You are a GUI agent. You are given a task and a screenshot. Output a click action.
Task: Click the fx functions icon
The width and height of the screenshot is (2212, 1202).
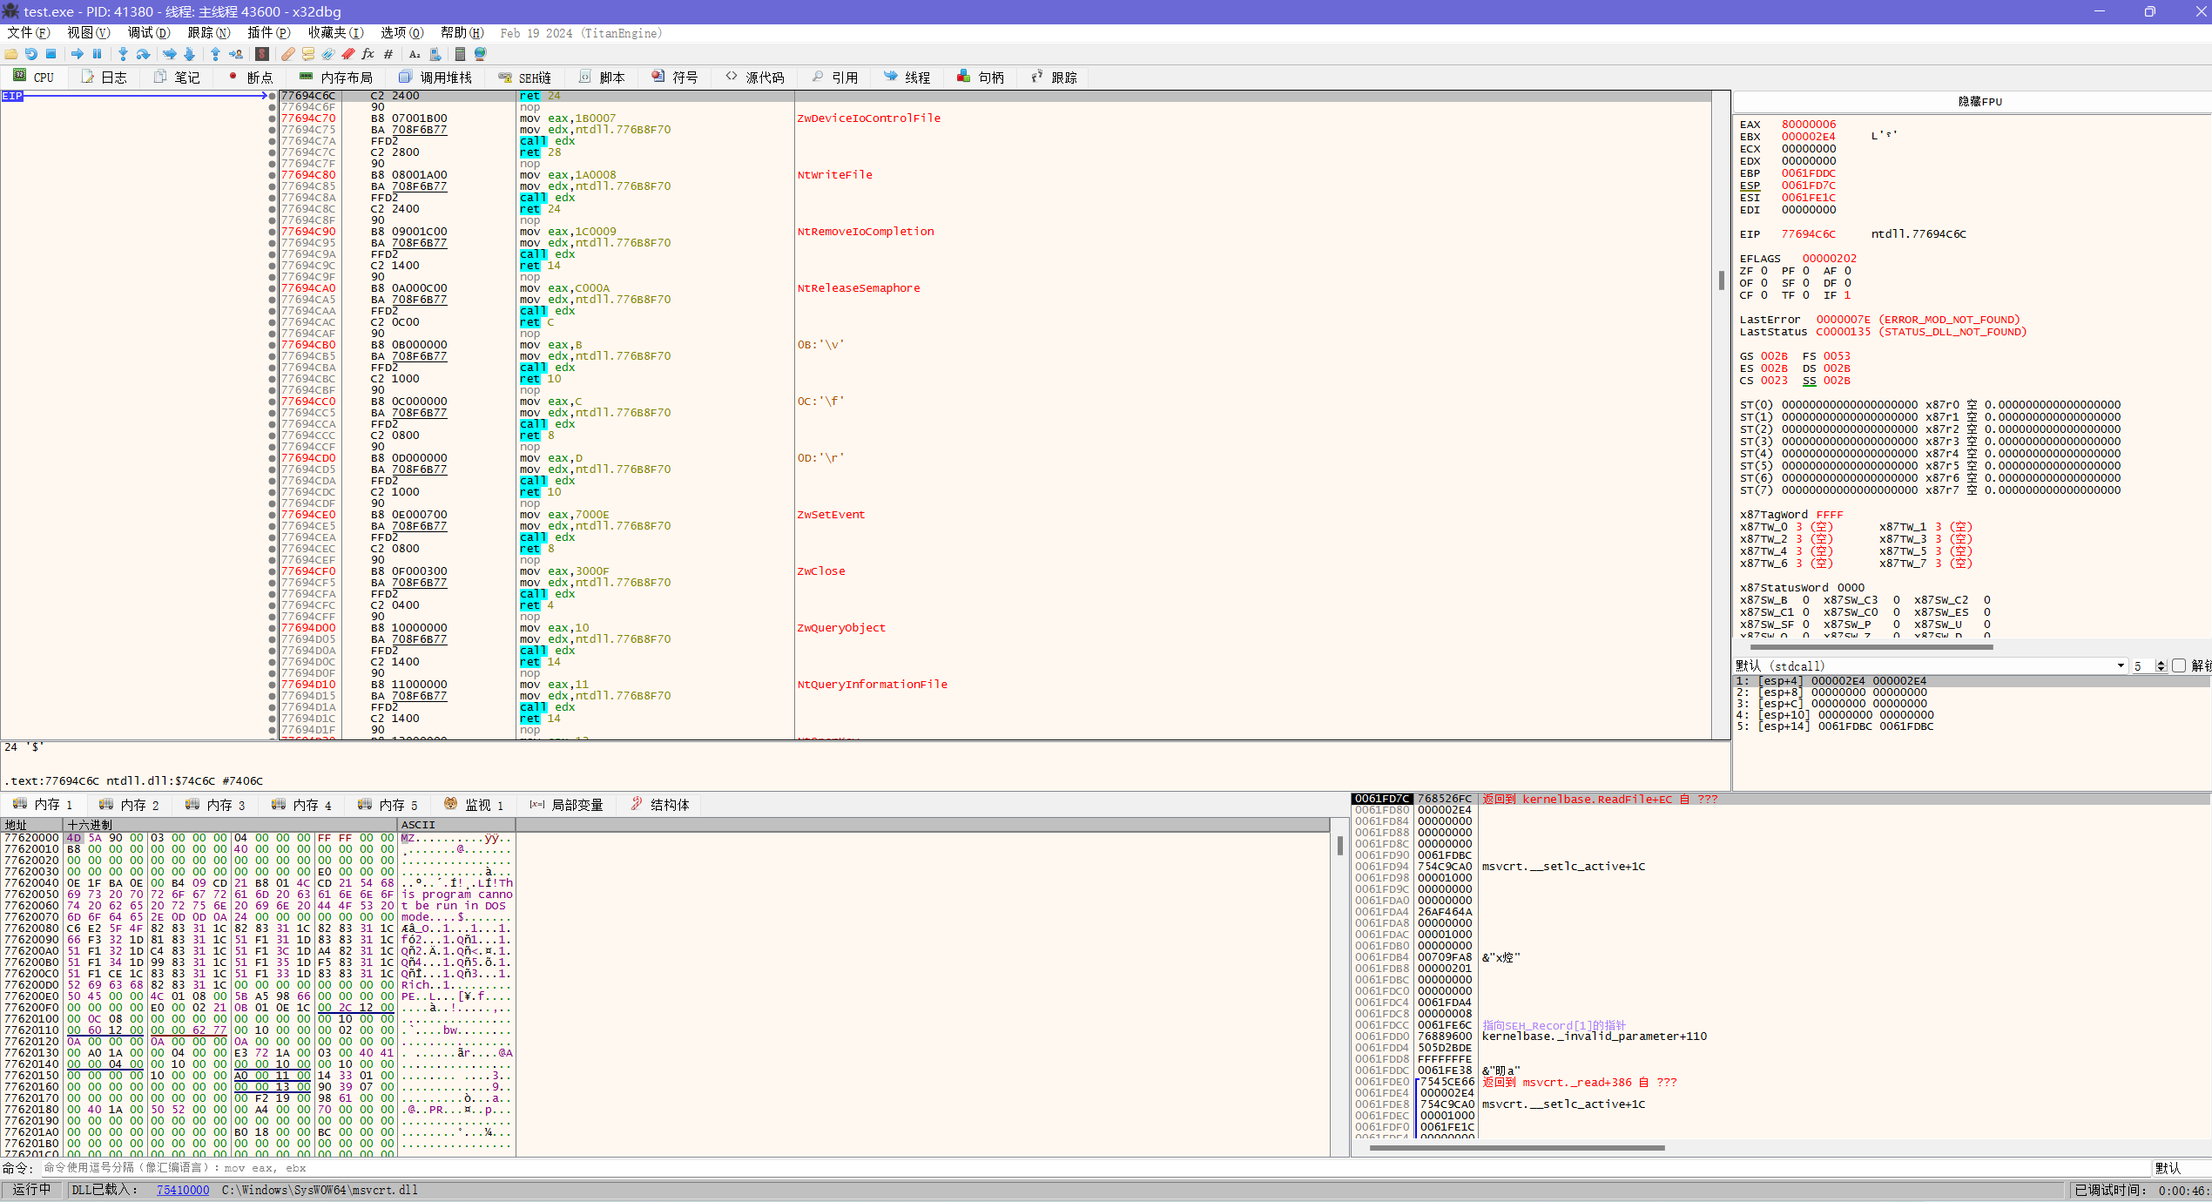[368, 54]
